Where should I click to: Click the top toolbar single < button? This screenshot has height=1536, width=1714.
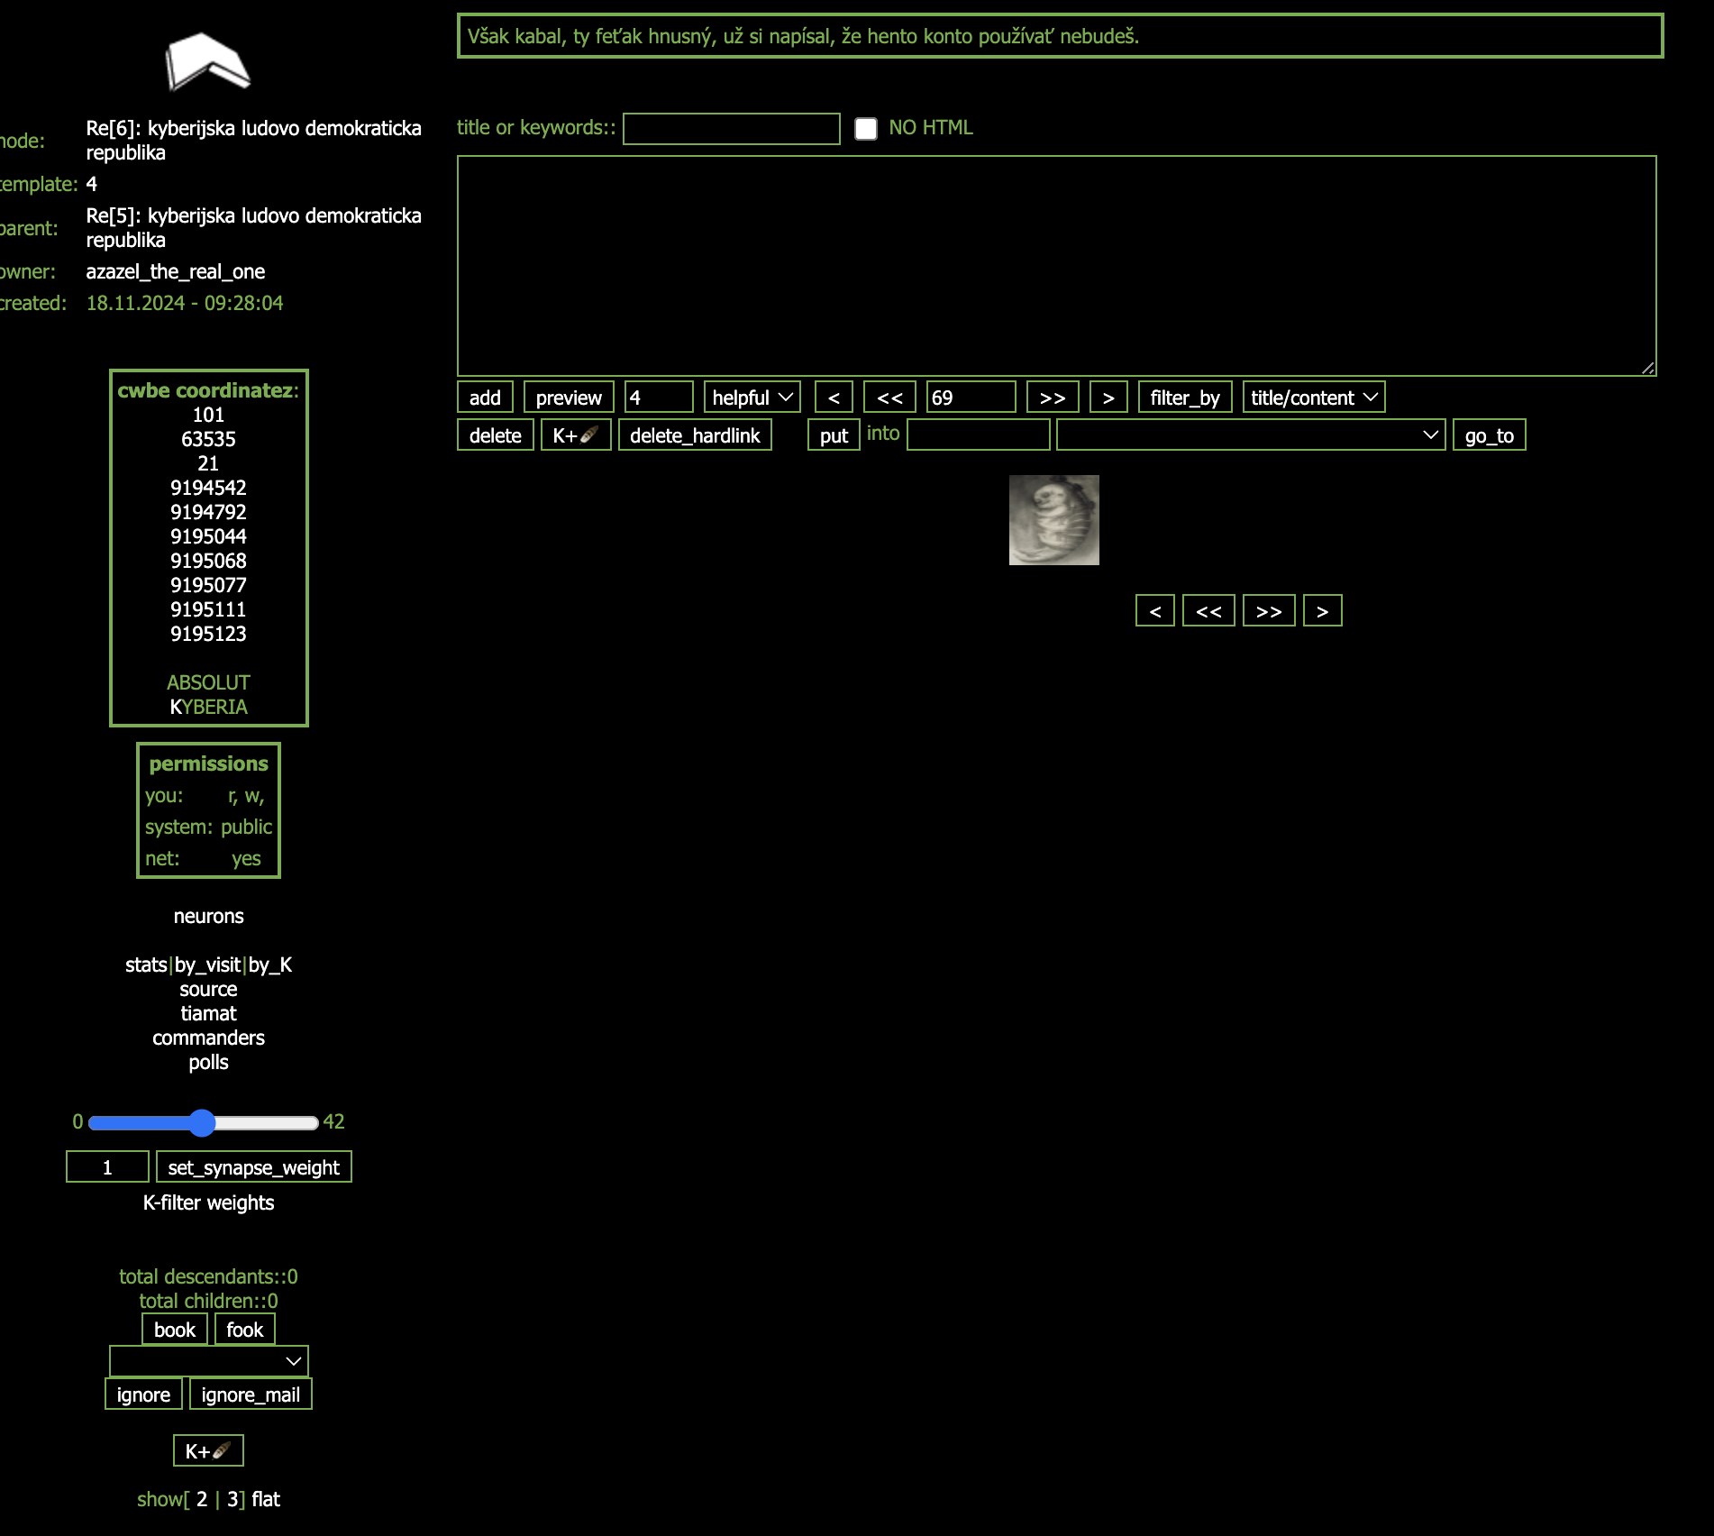tap(834, 398)
